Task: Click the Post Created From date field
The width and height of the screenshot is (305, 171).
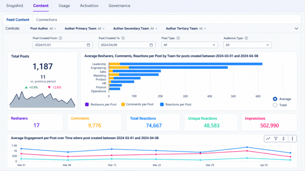Action: coord(62,45)
